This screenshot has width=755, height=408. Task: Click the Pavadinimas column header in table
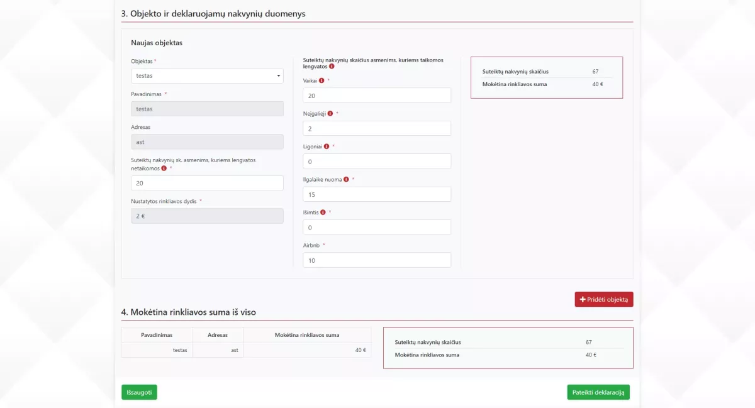click(157, 335)
